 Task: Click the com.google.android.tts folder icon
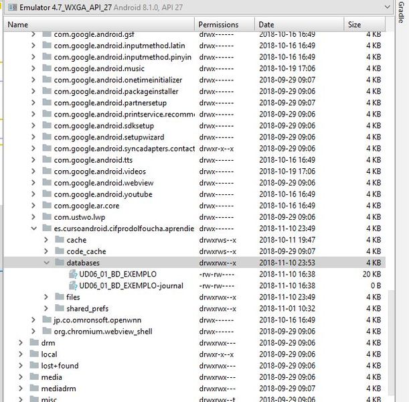point(47,159)
